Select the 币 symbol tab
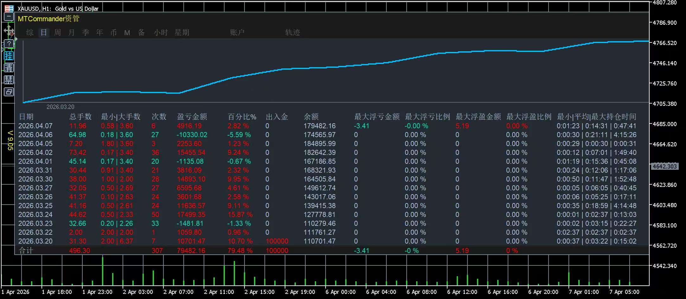 pos(113,32)
